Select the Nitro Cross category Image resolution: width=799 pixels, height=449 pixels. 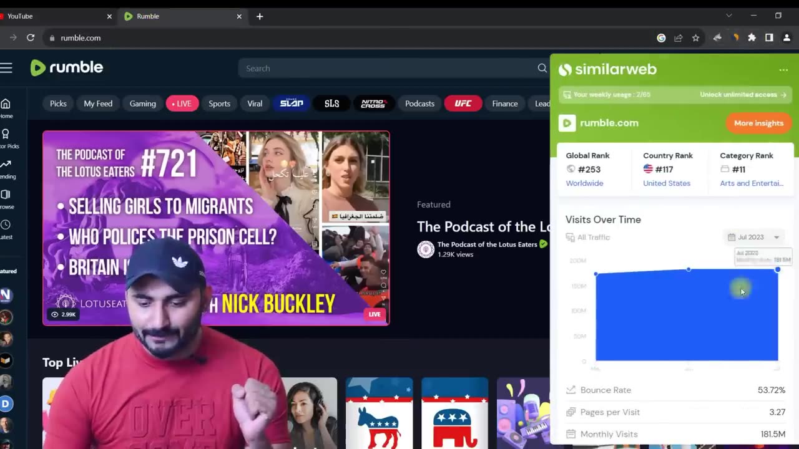pos(374,104)
